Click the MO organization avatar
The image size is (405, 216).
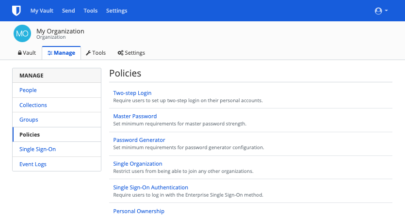22,33
